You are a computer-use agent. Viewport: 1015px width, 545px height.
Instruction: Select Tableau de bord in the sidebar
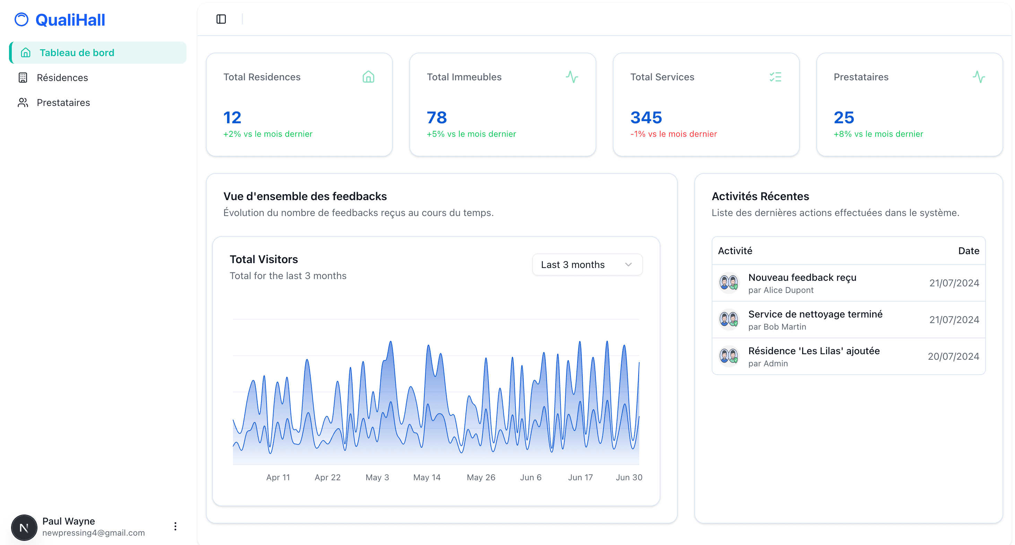(77, 52)
